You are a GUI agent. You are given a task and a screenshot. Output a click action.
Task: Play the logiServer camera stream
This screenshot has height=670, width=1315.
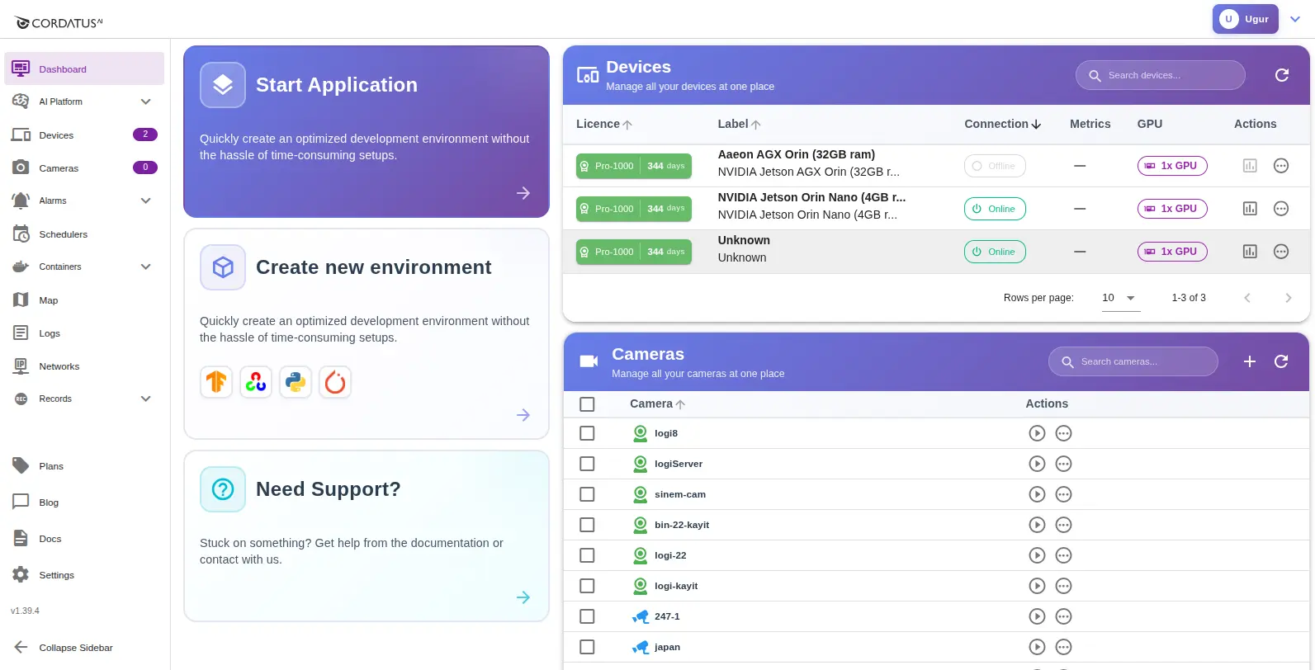1038,464
